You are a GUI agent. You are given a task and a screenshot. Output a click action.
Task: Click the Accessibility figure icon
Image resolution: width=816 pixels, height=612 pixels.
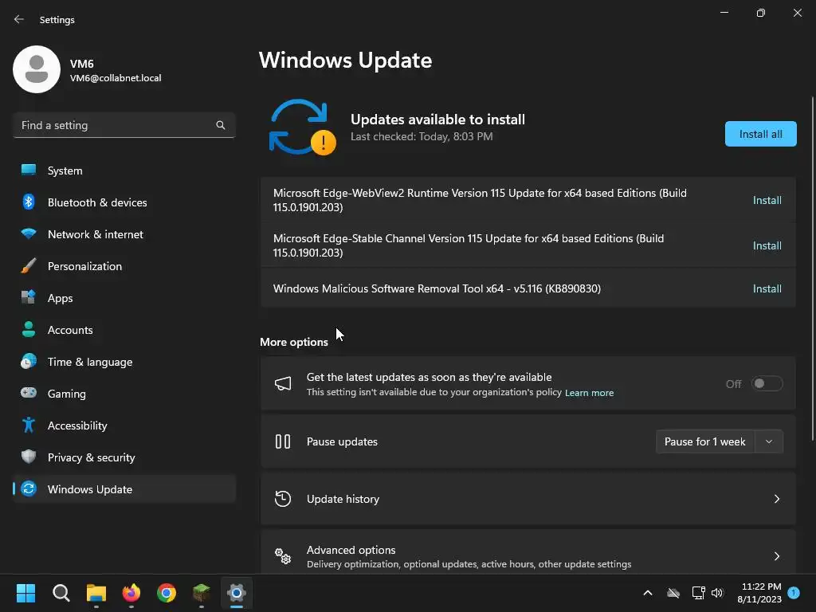pos(29,426)
